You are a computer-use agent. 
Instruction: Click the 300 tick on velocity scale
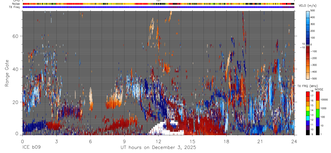point(312,24)
